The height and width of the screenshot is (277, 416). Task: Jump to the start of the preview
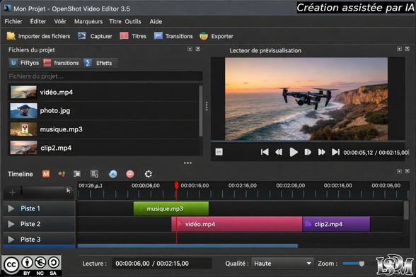265,152
